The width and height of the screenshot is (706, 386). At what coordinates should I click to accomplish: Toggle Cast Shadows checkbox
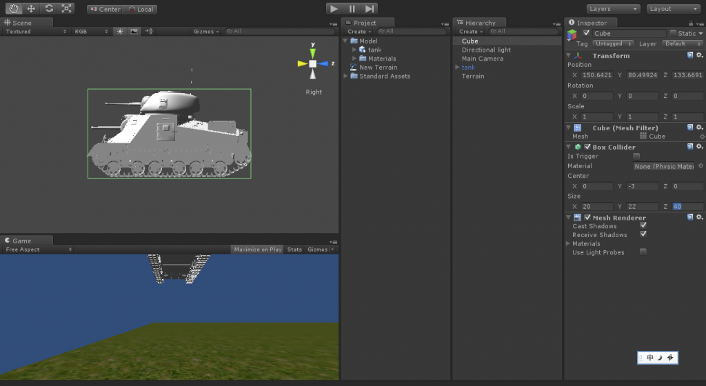tap(643, 225)
